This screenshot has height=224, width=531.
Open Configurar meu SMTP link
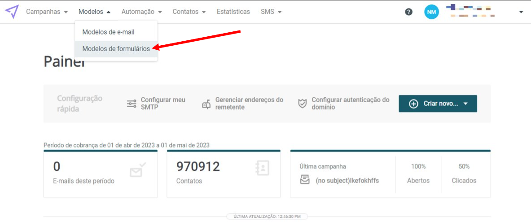[x=163, y=104]
